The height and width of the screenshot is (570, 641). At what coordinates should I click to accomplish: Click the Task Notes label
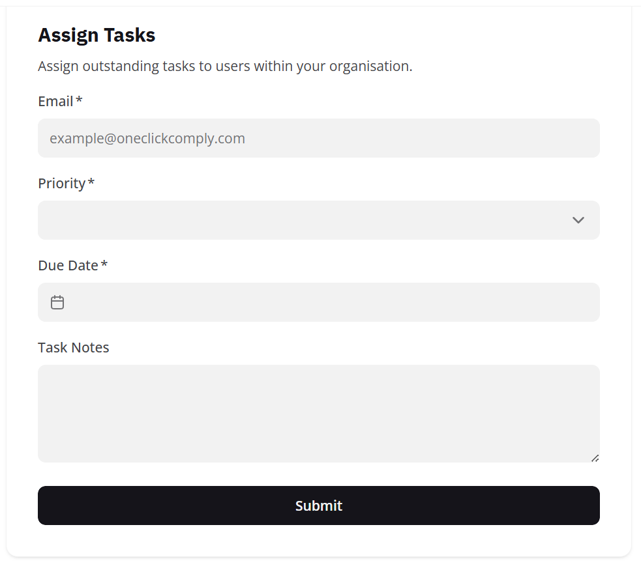click(x=74, y=348)
